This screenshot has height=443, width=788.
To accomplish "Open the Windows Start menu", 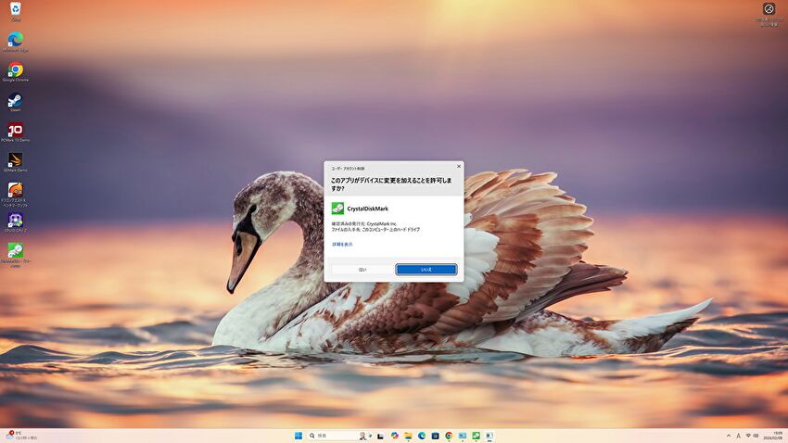I will pos(299,435).
